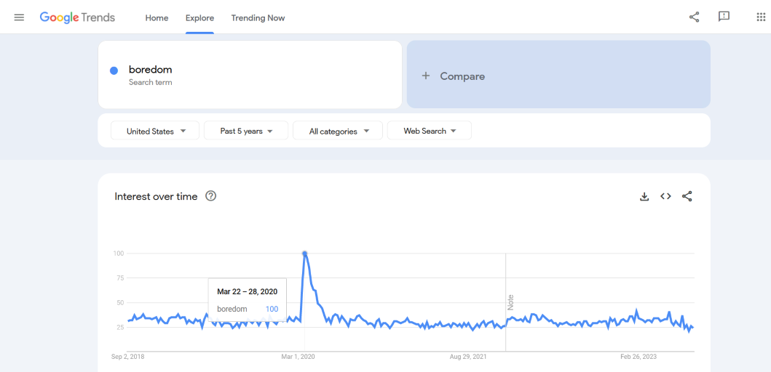This screenshot has height=372, width=771.
Task: Select the Explore tab
Action: (x=199, y=17)
